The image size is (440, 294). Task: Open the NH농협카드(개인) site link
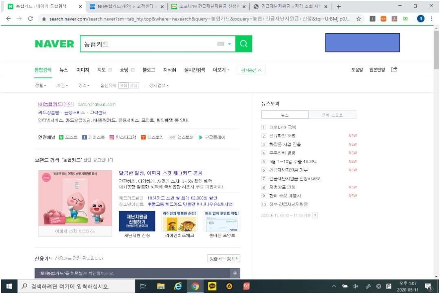[55, 104]
